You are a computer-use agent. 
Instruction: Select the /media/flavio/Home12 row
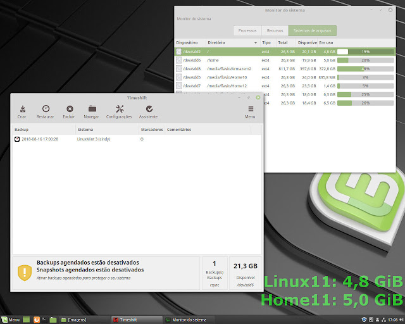point(285,86)
